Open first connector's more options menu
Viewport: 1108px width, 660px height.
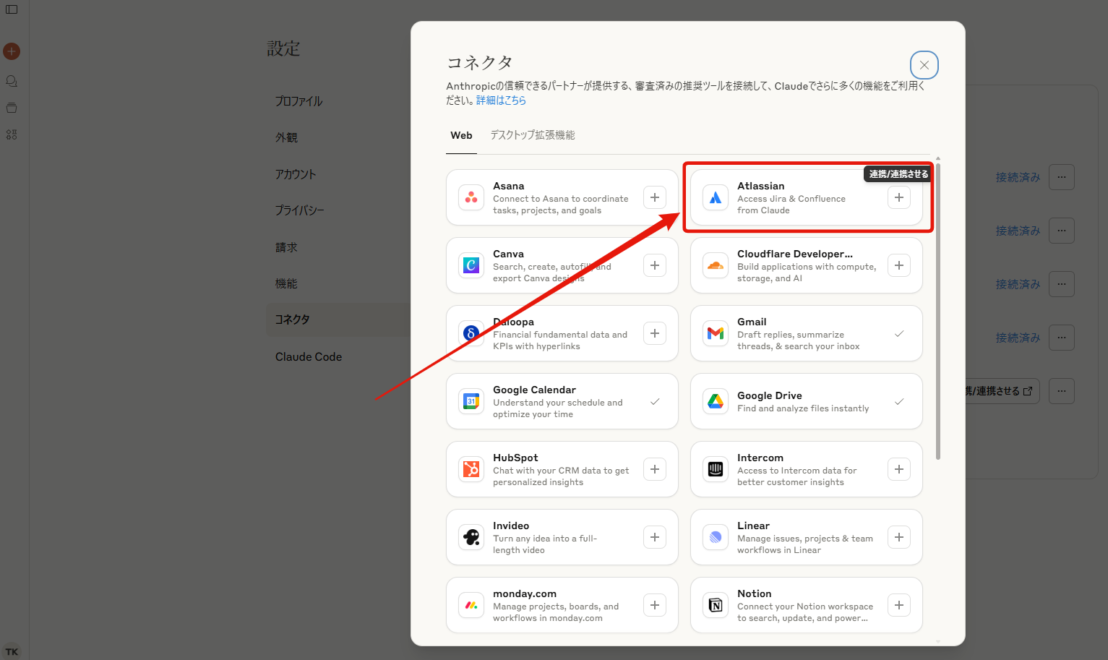coord(1062,177)
